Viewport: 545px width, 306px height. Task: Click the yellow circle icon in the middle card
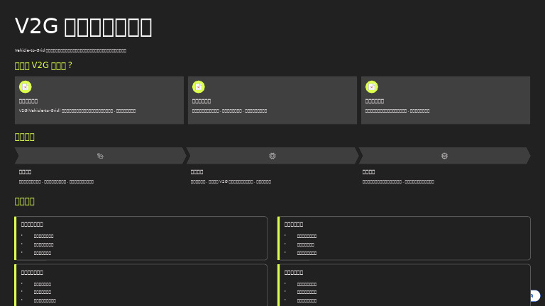199,86
